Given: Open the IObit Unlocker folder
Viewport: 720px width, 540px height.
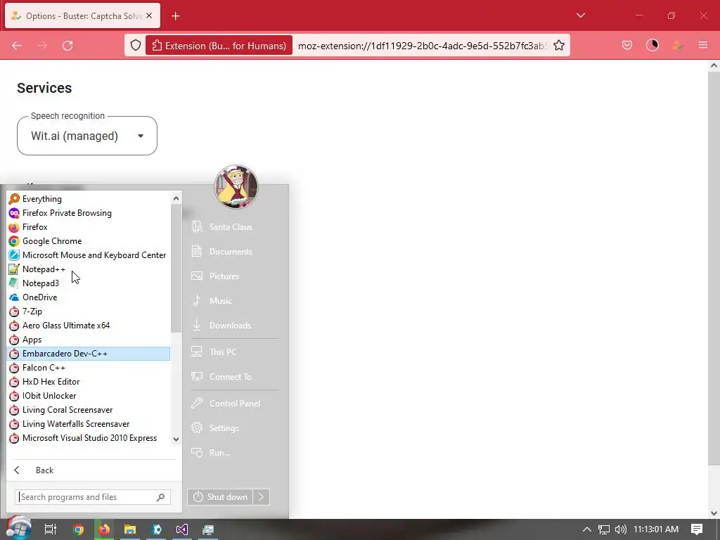Looking at the screenshot, I should click(89, 396).
